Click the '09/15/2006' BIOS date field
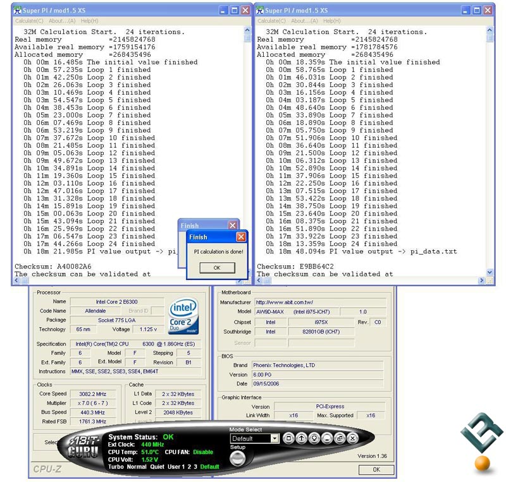The width and height of the screenshot is (506, 482). click(318, 383)
